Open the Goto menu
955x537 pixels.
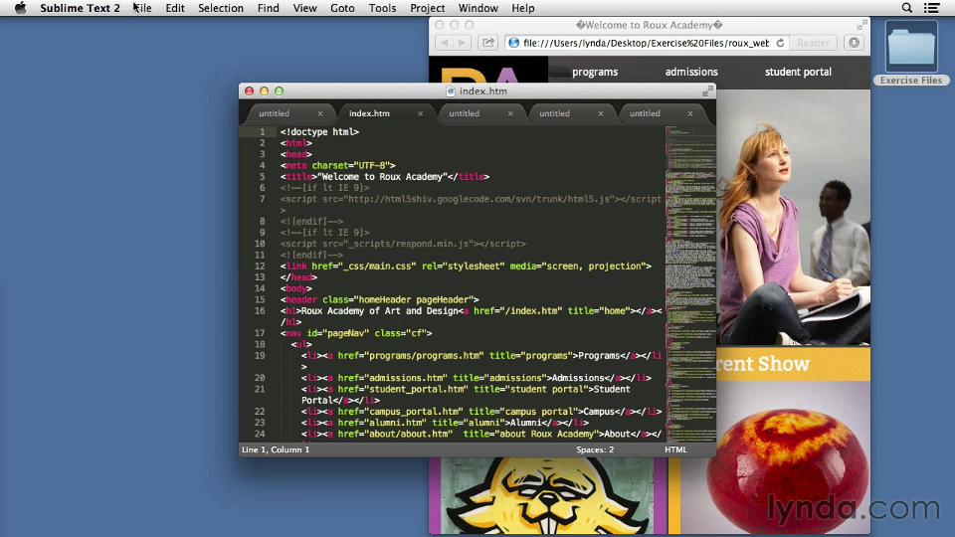(x=342, y=8)
